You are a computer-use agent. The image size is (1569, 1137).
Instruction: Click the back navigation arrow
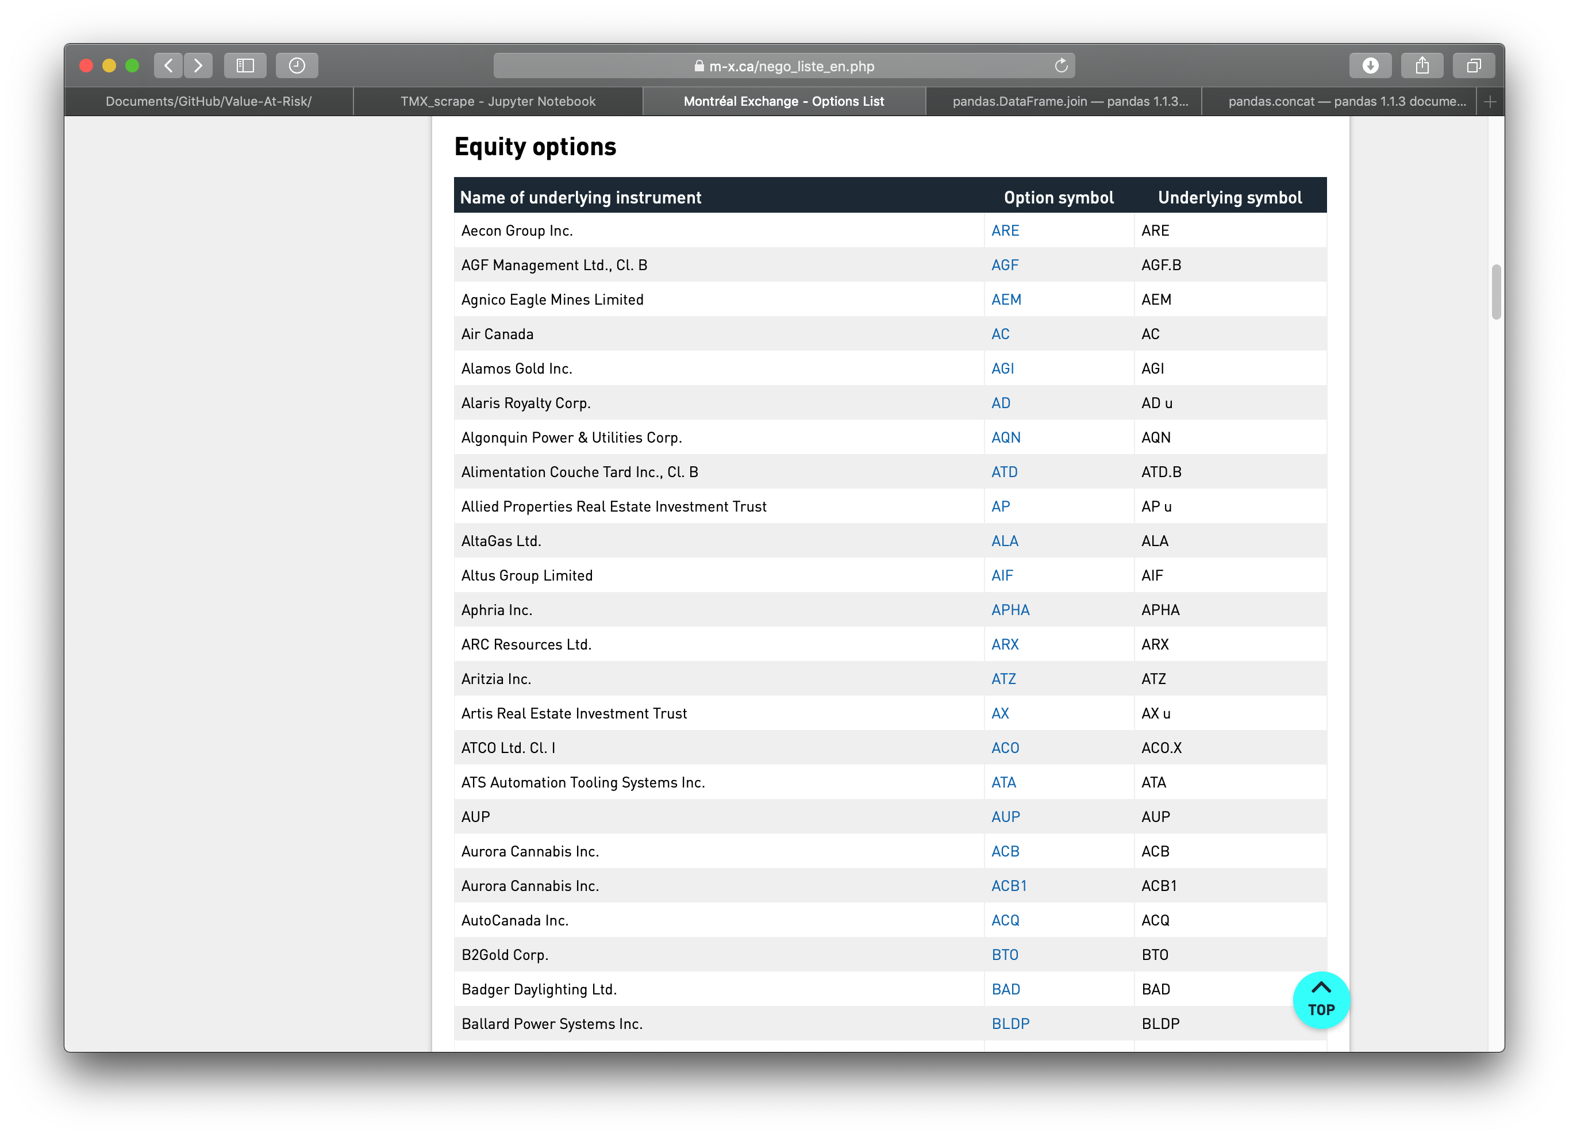168,65
